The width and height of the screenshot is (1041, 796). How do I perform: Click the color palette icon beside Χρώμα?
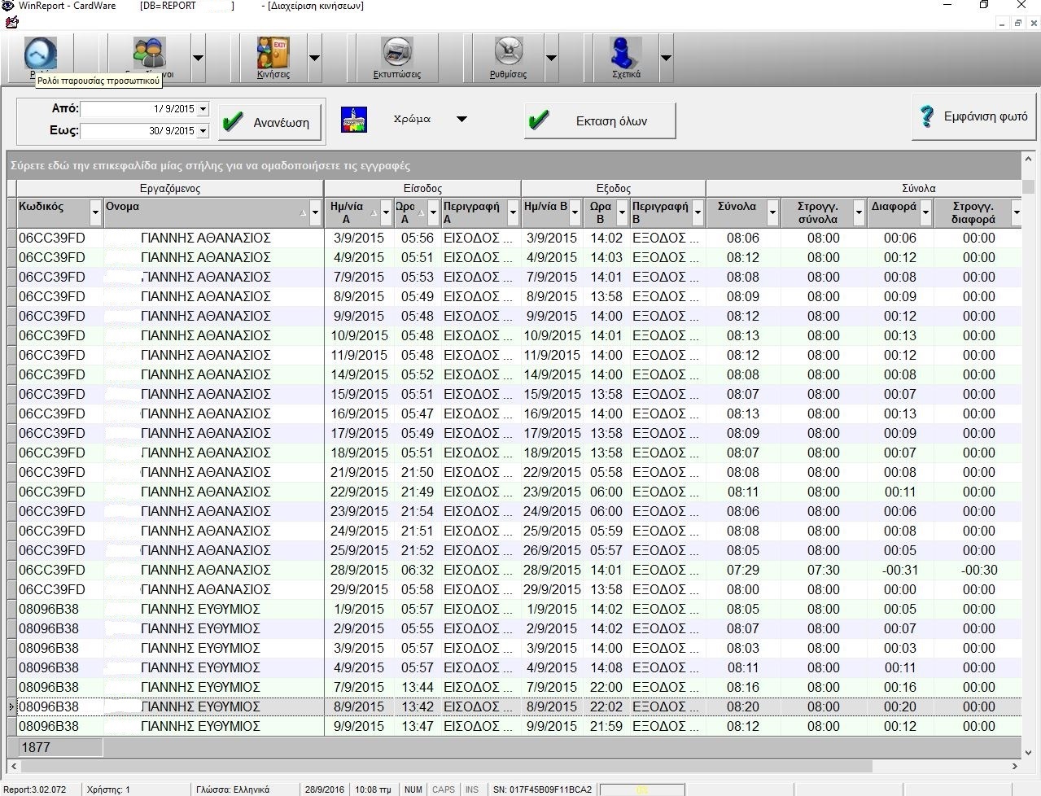(353, 120)
